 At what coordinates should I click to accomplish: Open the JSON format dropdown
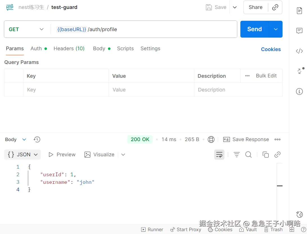coord(22,155)
